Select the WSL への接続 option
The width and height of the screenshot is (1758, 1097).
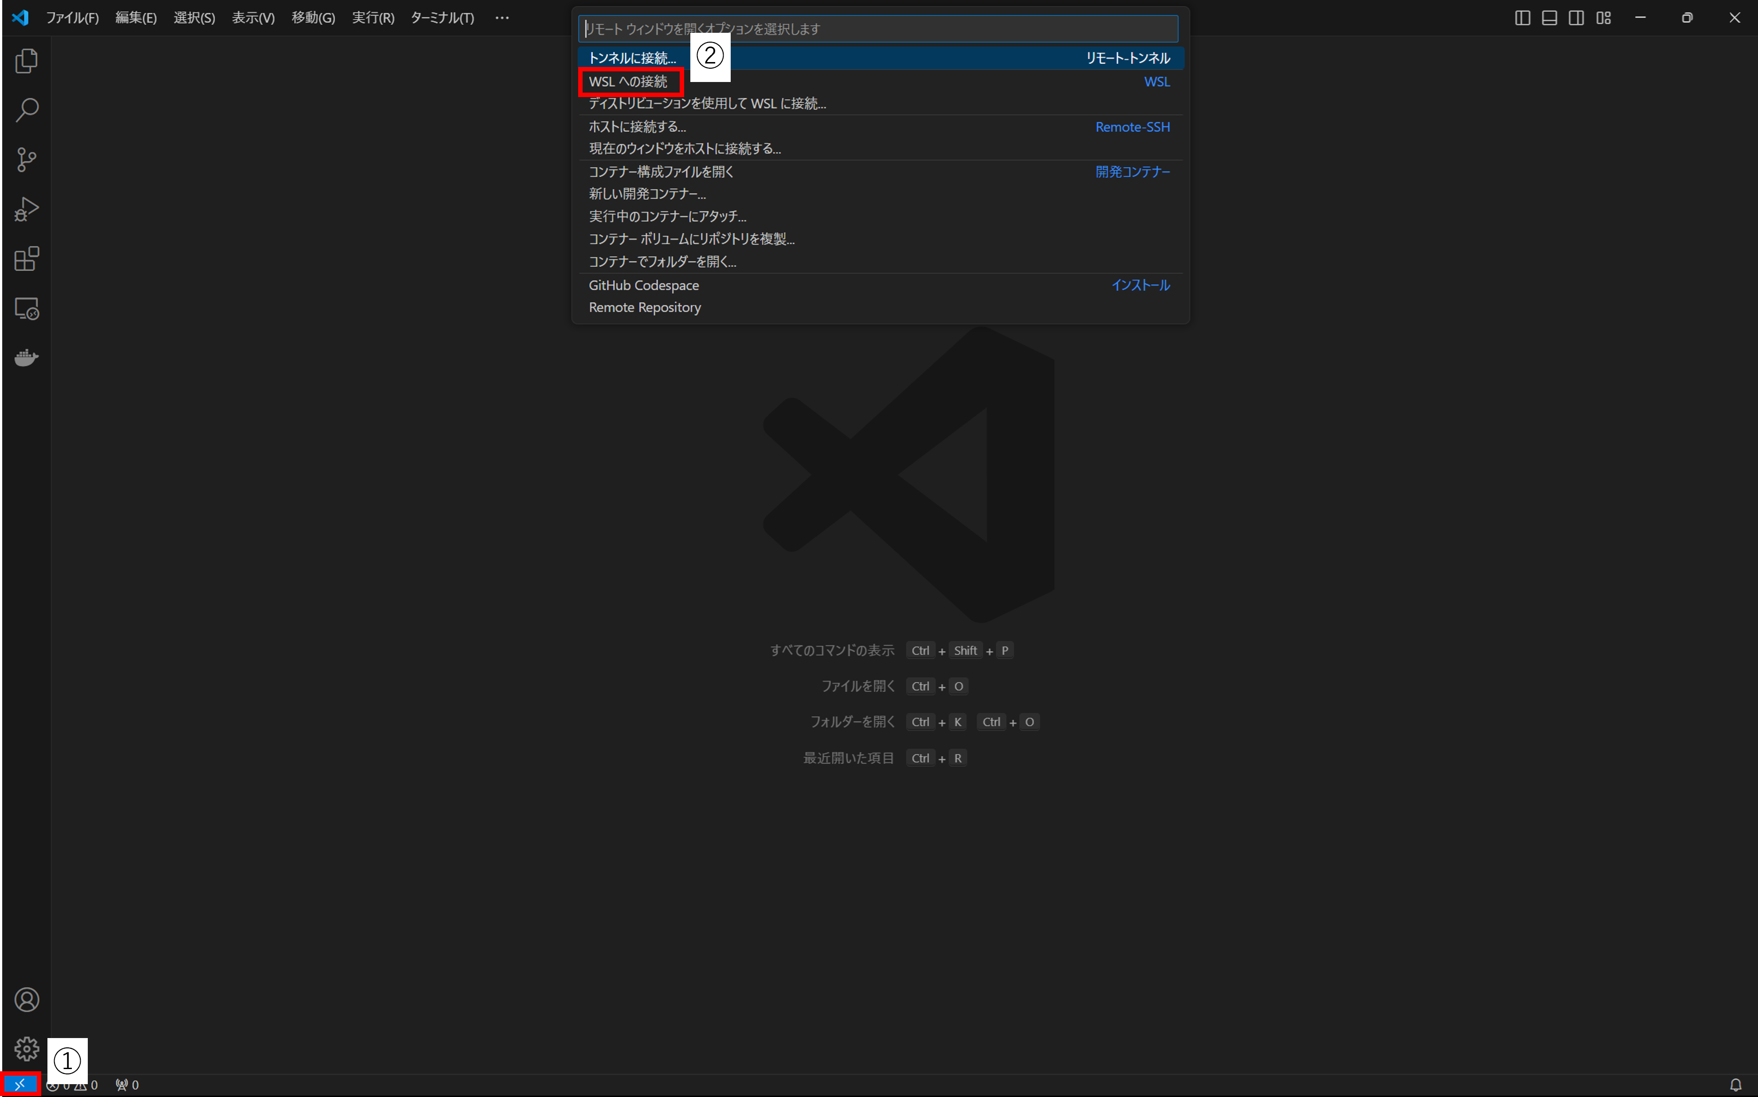[x=628, y=81]
